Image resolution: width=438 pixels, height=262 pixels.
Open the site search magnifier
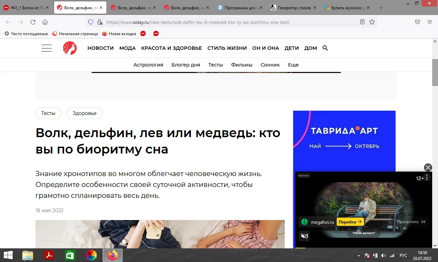[325, 48]
